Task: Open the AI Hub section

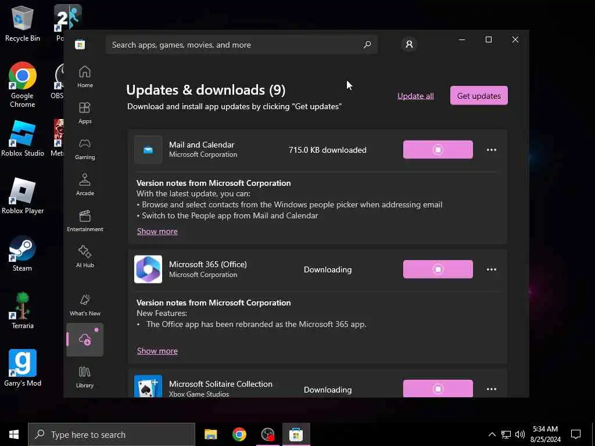Action: tap(85, 257)
